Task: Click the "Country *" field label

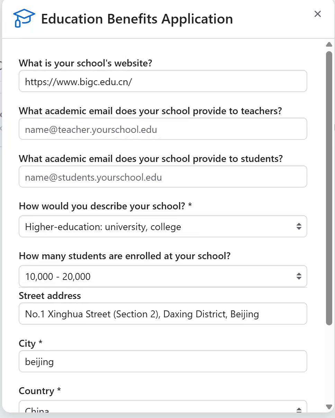Action: point(40,391)
